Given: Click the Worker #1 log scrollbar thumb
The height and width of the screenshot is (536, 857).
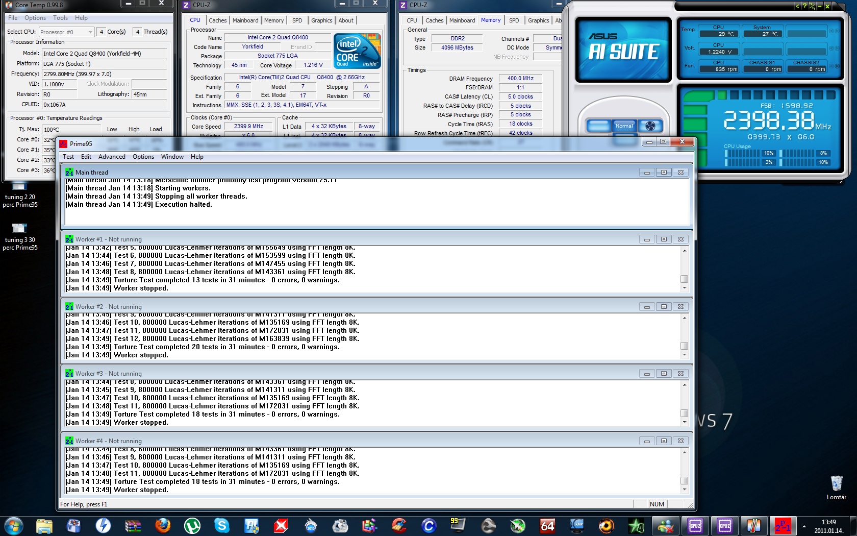Looking at the screenshot, I should [685, 279].
